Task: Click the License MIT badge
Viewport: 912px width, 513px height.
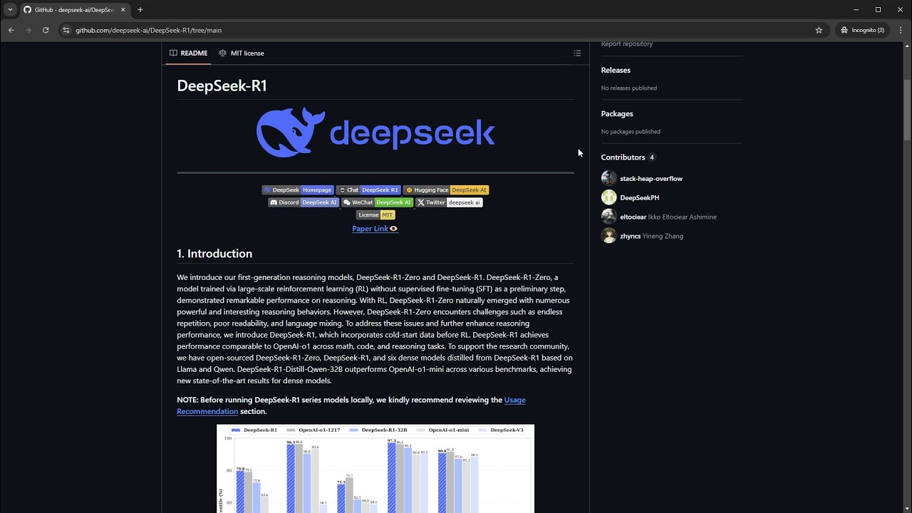Action: point(375,214)
